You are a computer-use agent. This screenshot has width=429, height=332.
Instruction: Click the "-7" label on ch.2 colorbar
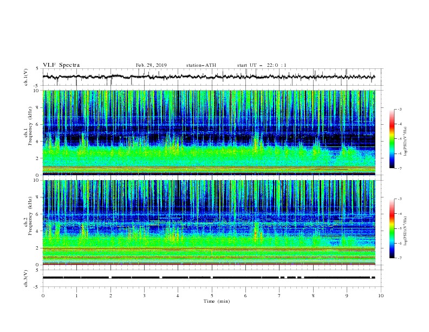[399, 258]
